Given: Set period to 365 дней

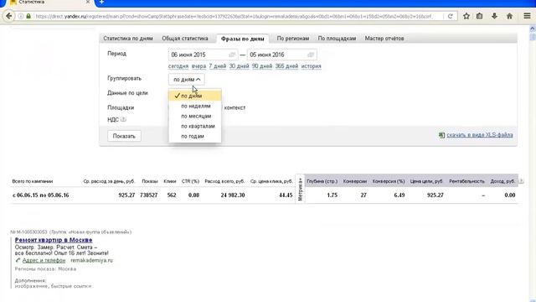Looking at the screenshot, I should tap(286, 66).
